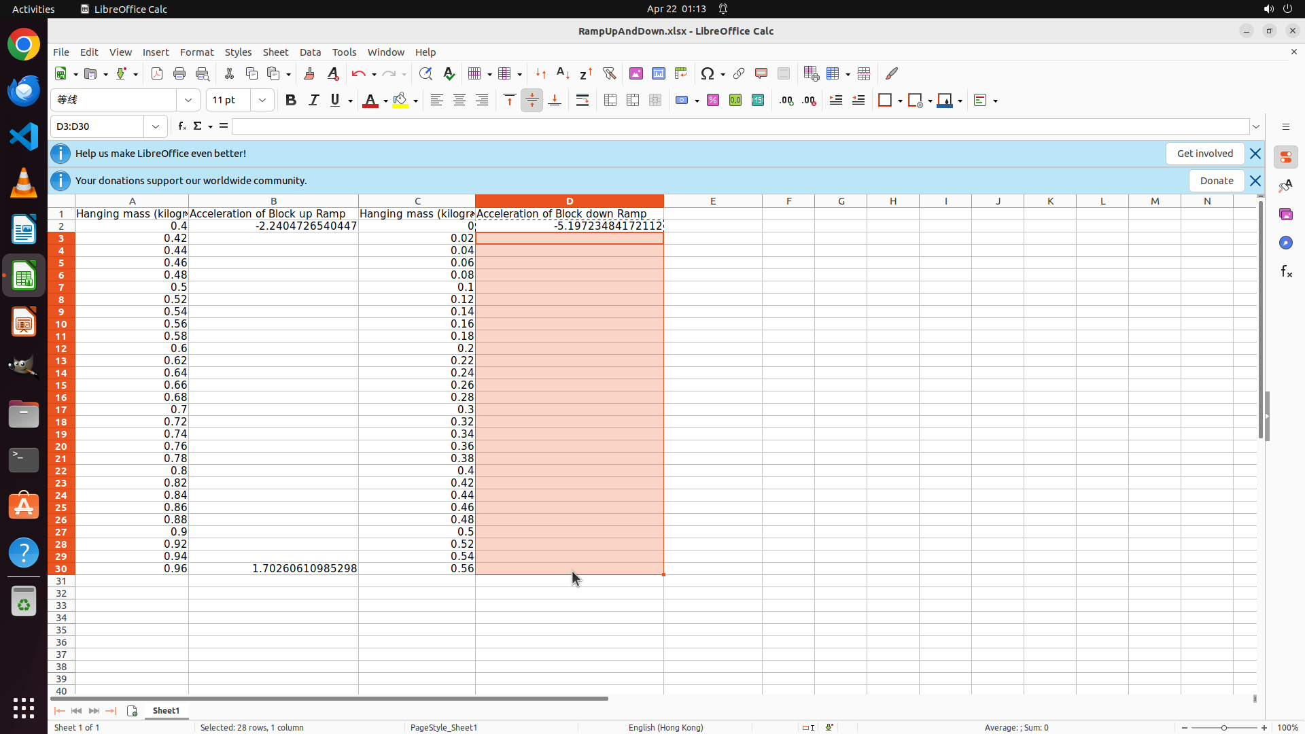Screen dimensions: 1305x734
Task: Select the Sheet1 tab
Action: pyautogui.click(x=166, y=710)
